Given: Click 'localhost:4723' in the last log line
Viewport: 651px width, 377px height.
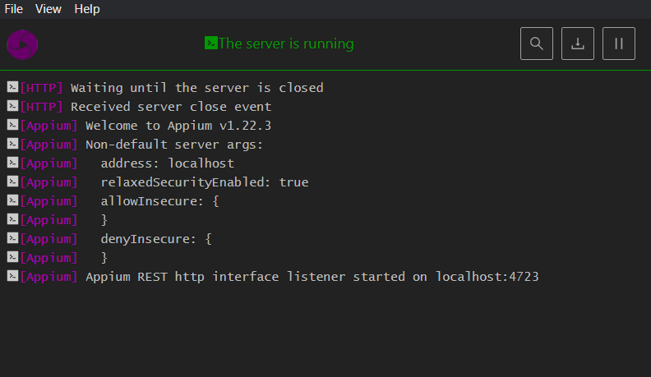Looking at the screenshot, I should point(487,277).
